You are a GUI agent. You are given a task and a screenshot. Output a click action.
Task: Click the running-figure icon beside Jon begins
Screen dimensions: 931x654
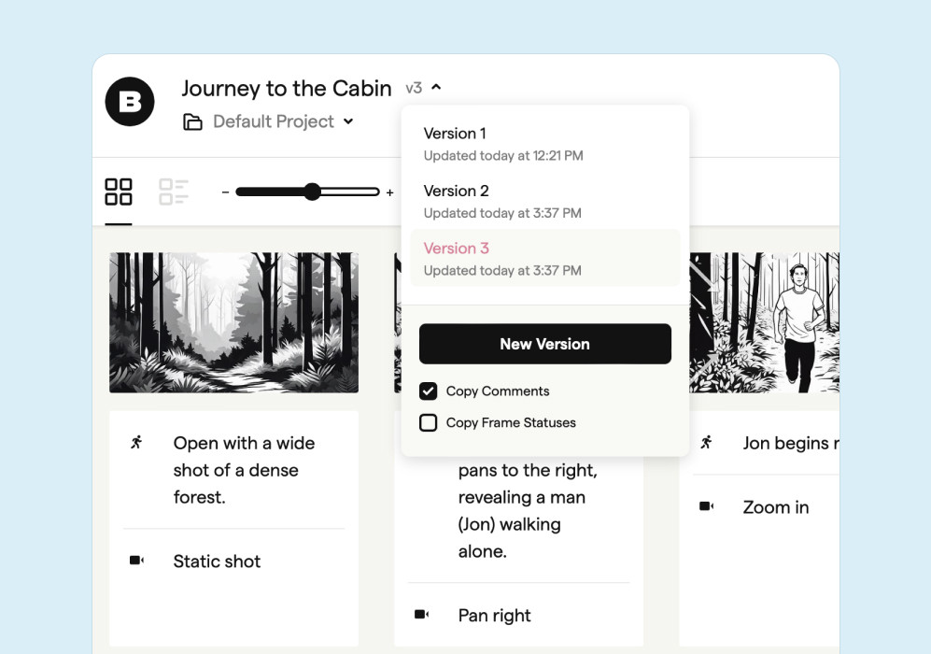707,442
